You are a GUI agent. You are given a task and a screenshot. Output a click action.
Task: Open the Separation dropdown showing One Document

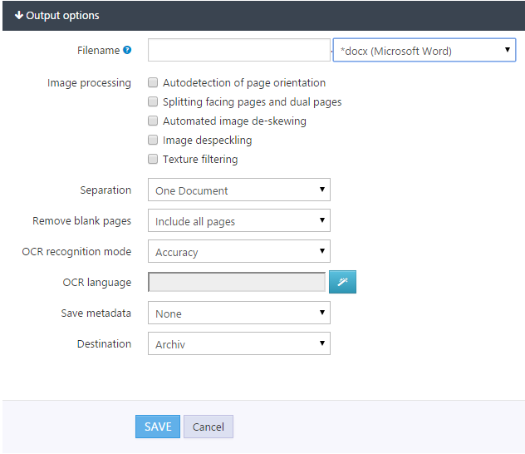(x=238, y=190)
